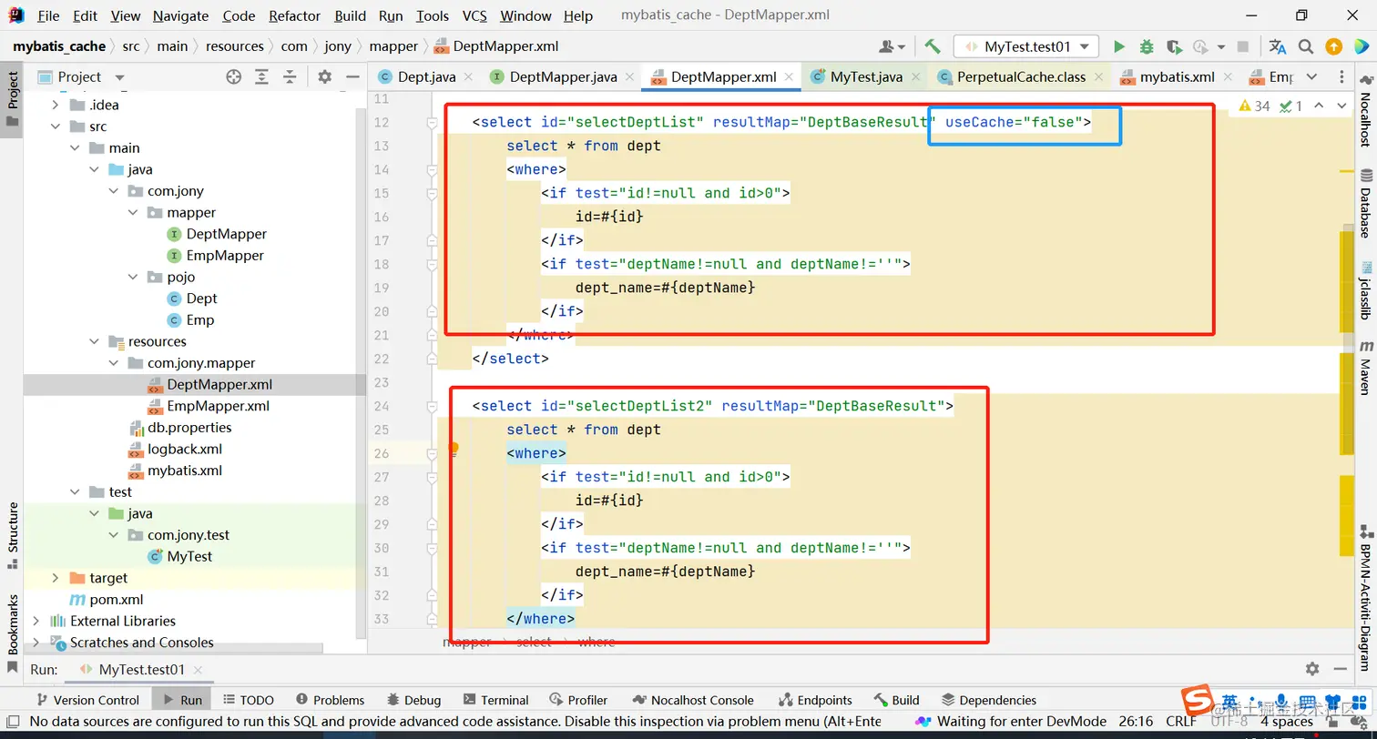Run MyTest.test01 with the green play icon
Viewport: 1377px width, 739px height.
point(1119,46)
